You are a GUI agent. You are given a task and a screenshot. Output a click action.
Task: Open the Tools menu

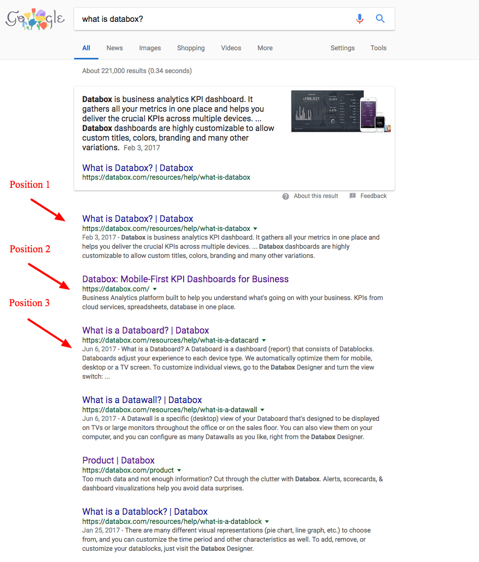pos(379,48)
